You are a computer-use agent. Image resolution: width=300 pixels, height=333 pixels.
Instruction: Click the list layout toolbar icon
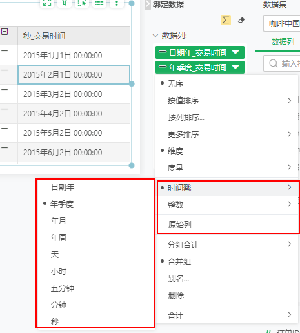click(99, 3)
